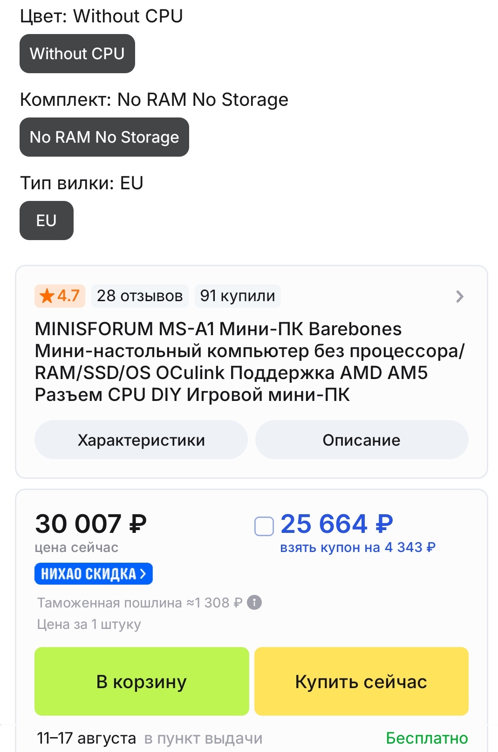Click the 91 купили badge

(238, 296)
